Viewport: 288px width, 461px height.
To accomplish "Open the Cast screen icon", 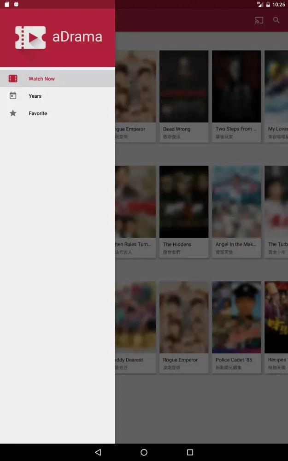I will [259, 20].
